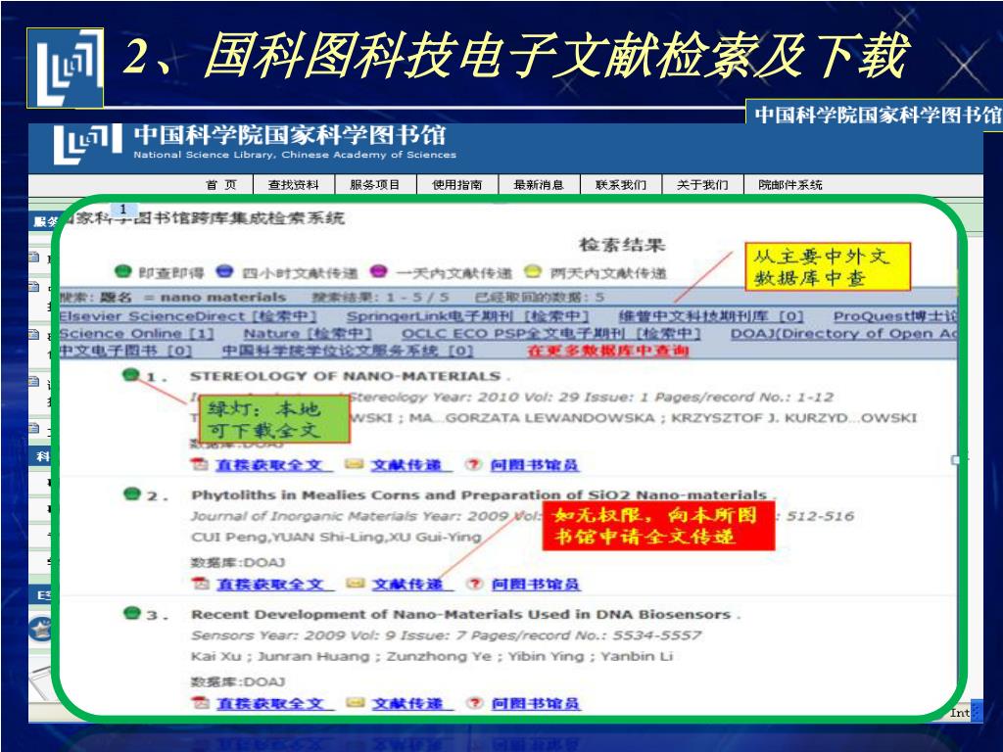The height and width of the screenshot is (752, 1003).
Task: Open 问图书馆员 link for Phytoliths result
Action: [536, 584]
